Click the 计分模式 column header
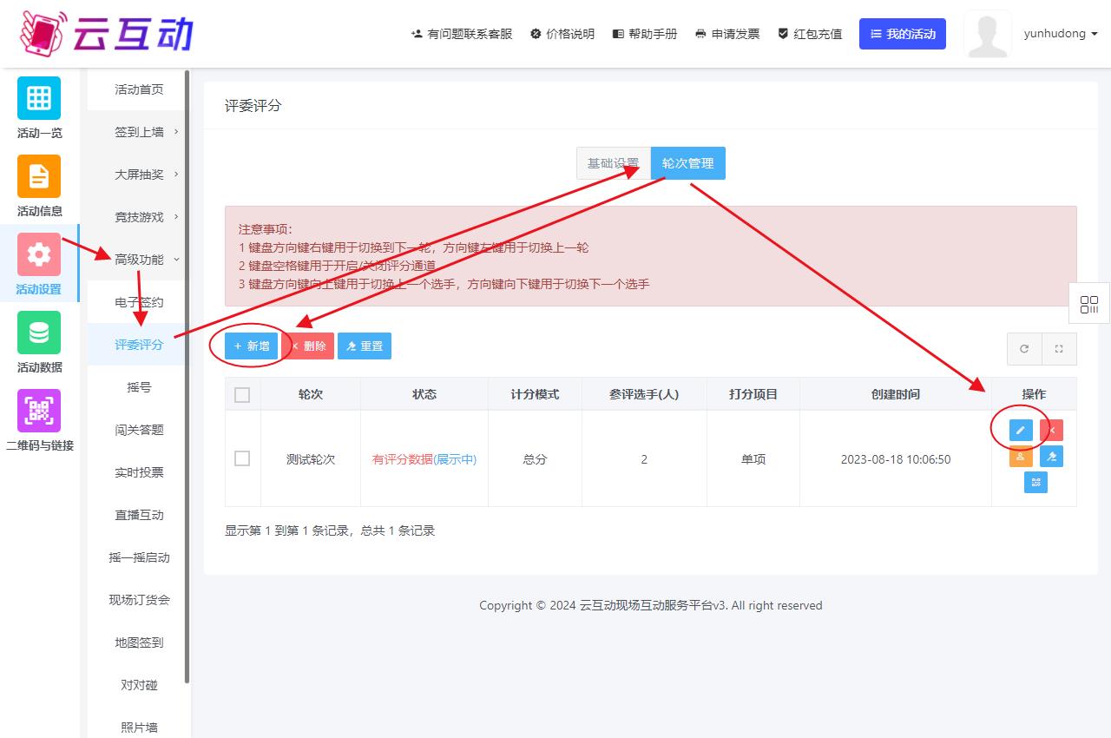 (535, 394)
